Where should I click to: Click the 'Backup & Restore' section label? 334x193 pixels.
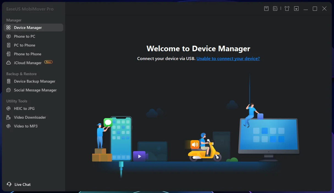tap(21, 74)
